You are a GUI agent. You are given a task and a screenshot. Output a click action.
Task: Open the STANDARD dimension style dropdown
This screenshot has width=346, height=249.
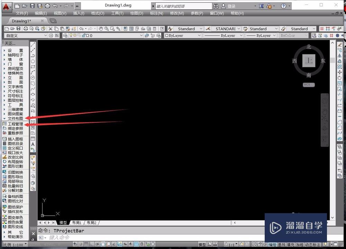pyautogui.click(x=226, y=29)
